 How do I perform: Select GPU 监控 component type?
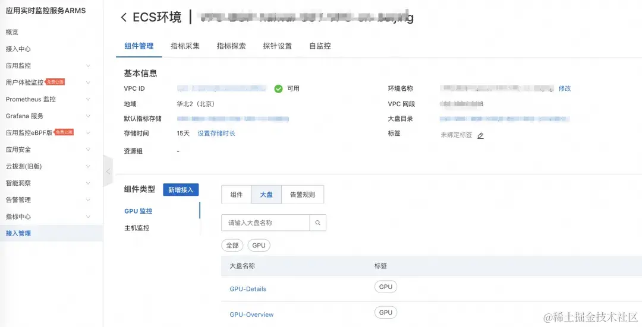pos(139,211)
